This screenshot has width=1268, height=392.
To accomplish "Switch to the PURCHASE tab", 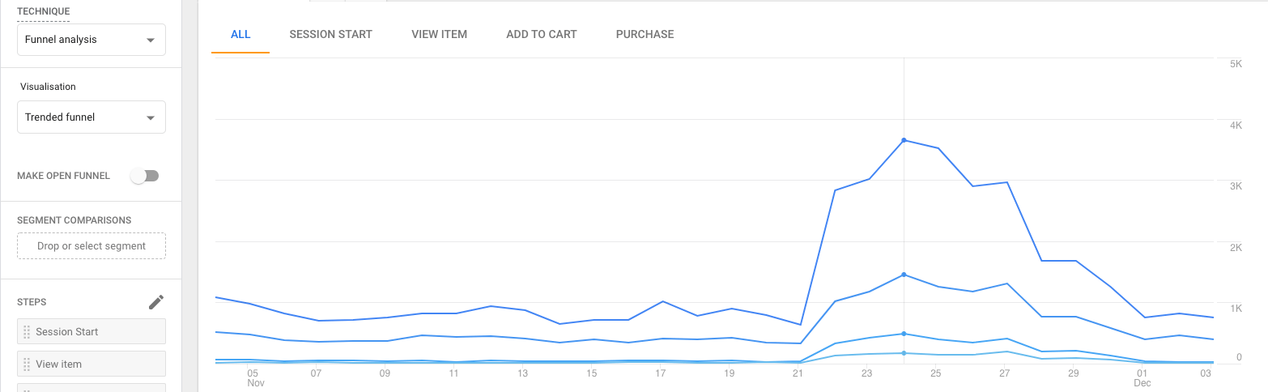I will (x=645, y=35).
